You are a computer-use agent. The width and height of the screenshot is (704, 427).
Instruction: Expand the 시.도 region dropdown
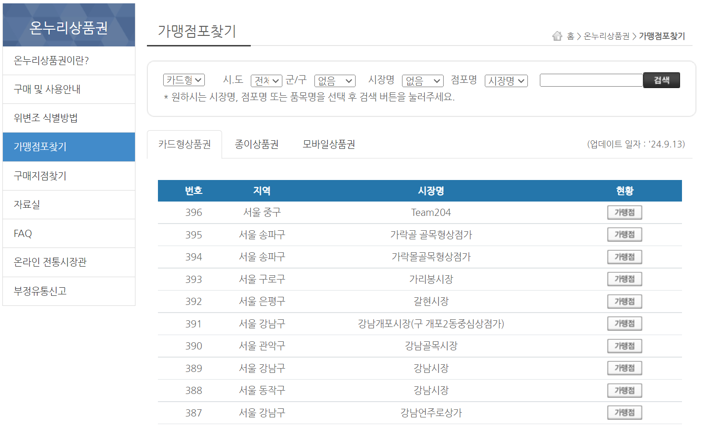267,80
